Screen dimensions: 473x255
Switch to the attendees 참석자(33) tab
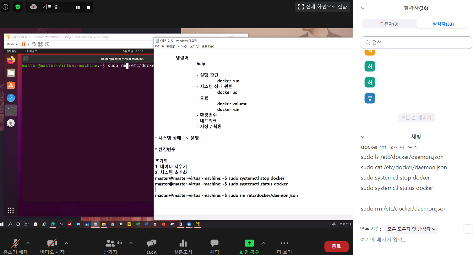pyautogui.click(x=443, y=24)
